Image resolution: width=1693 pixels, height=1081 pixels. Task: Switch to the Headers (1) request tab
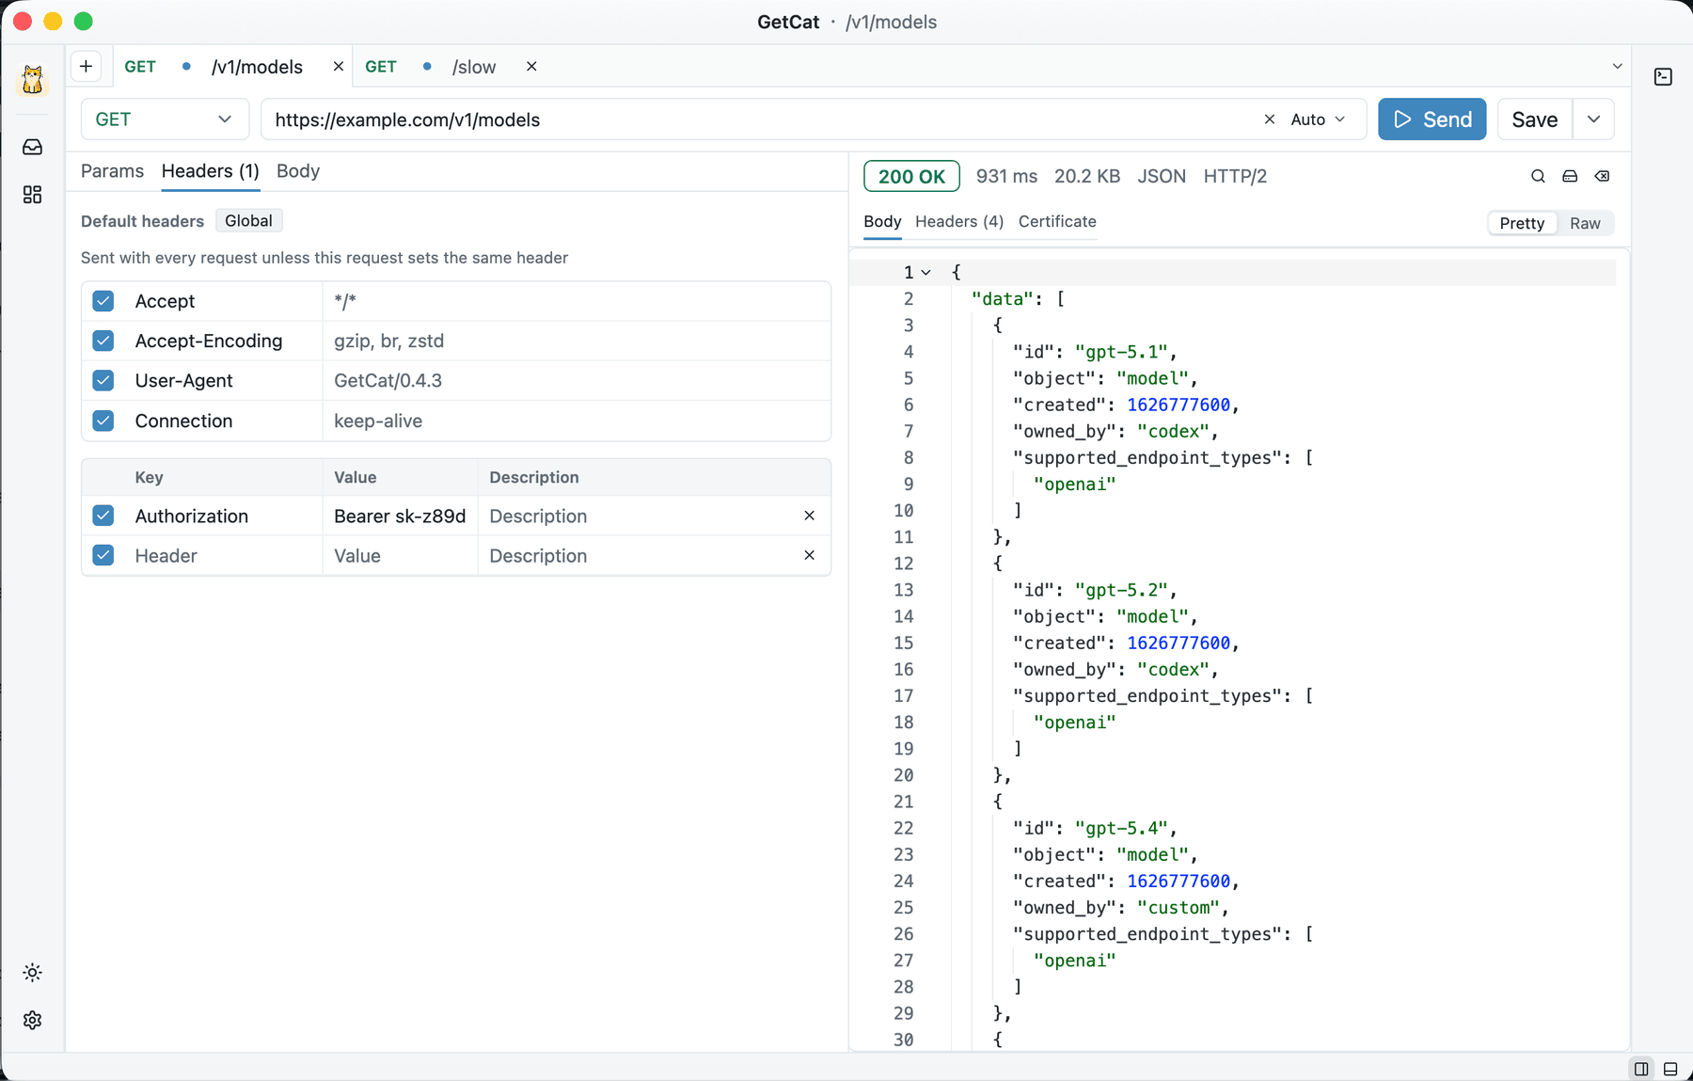click(x=211, y=171)
